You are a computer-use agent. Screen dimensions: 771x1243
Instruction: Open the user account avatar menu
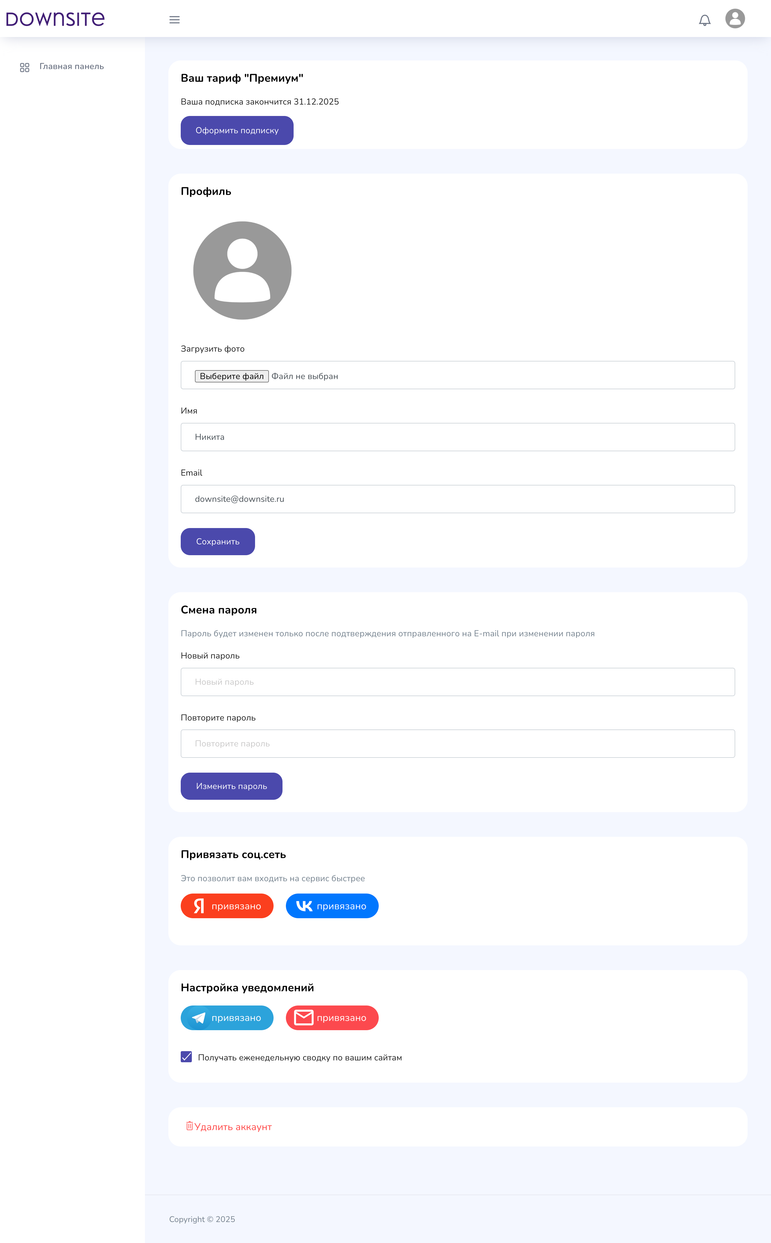tap(735, 19)
